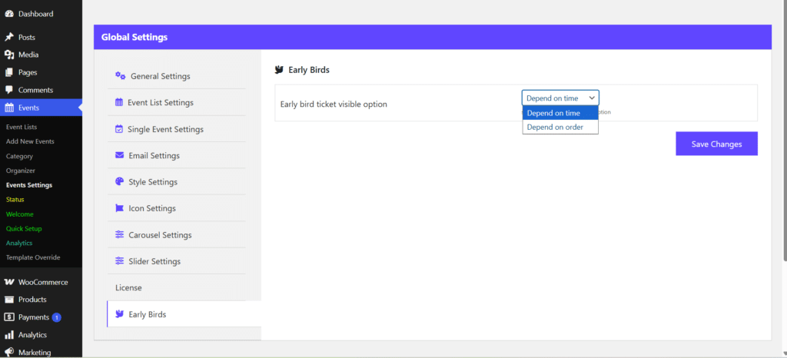Click 'Early bird ticket visible option' label
Image resolution: width=787 pixels, height=358 pixels.
pyautogui.click(x=334, y=104)
